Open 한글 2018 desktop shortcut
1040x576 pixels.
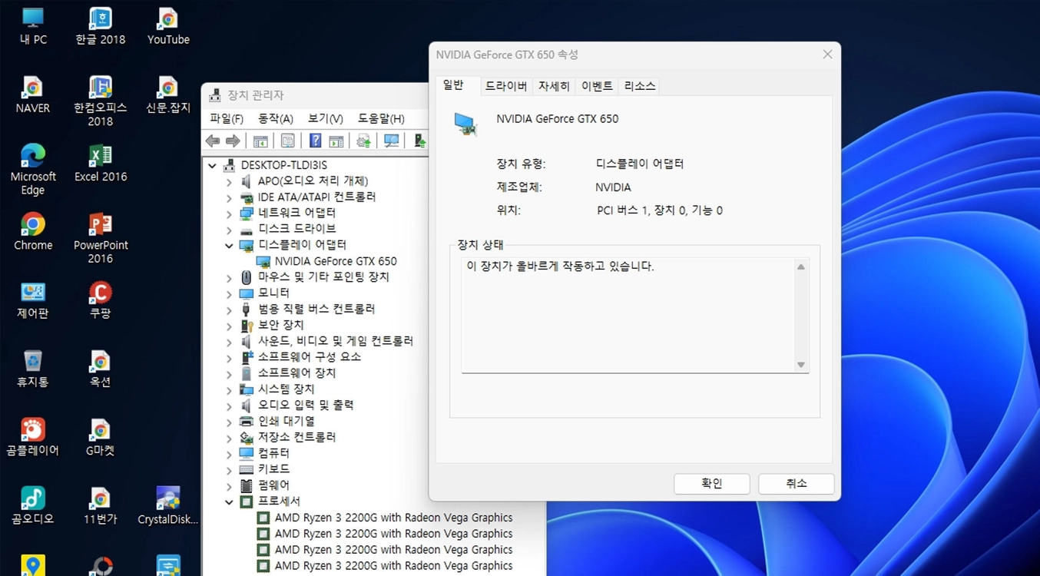tap(100, 26)
